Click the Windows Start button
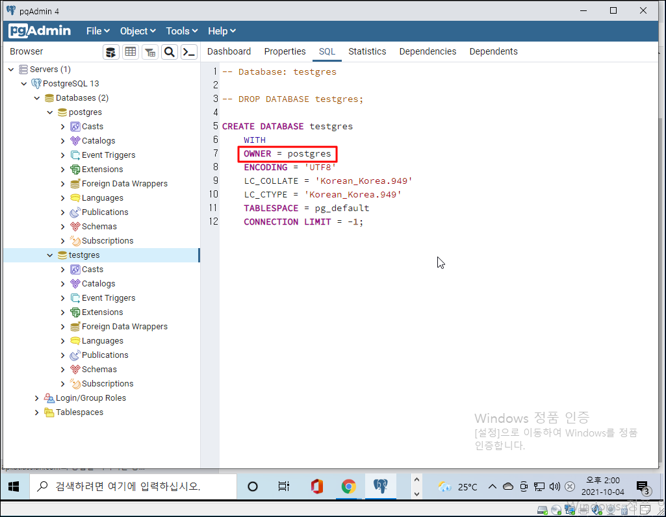 (x=14, y=486)
